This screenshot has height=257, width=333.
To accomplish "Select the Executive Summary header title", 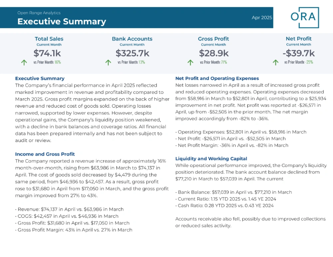I will pos(62,21).
